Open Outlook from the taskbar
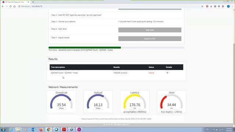This screenshot has width=235, height=132. tap(33, 129)
